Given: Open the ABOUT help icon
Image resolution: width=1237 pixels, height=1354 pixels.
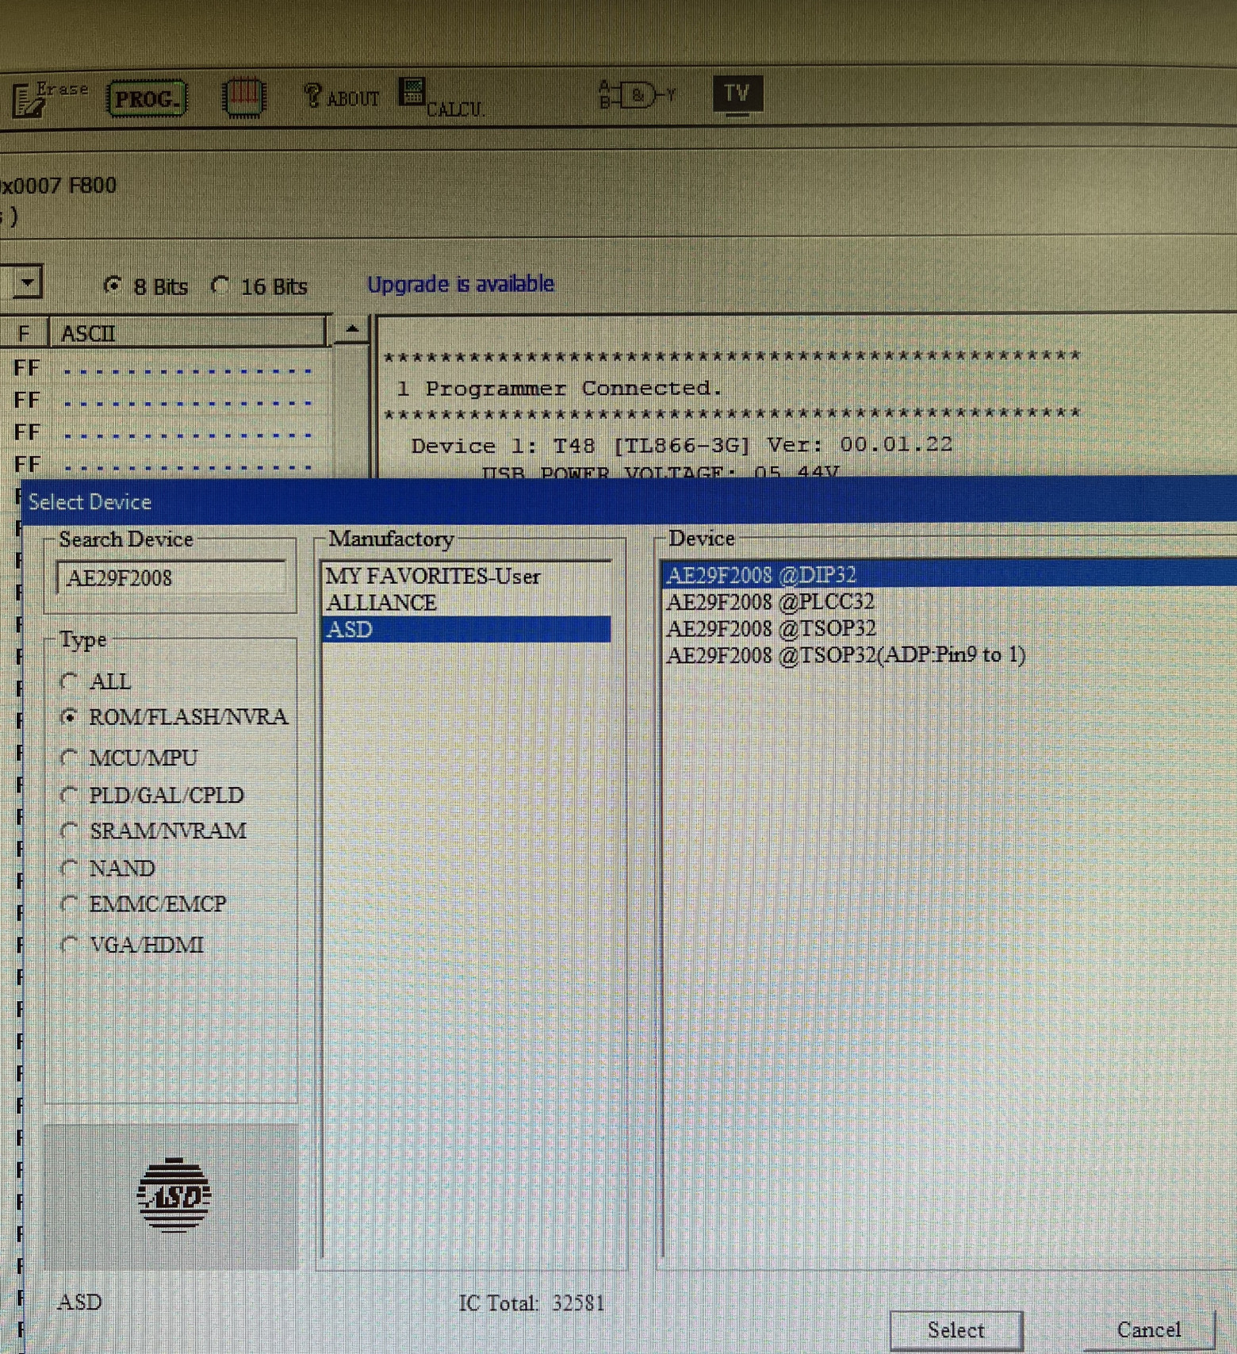Looking at the screenshot, I should point(342,97).
